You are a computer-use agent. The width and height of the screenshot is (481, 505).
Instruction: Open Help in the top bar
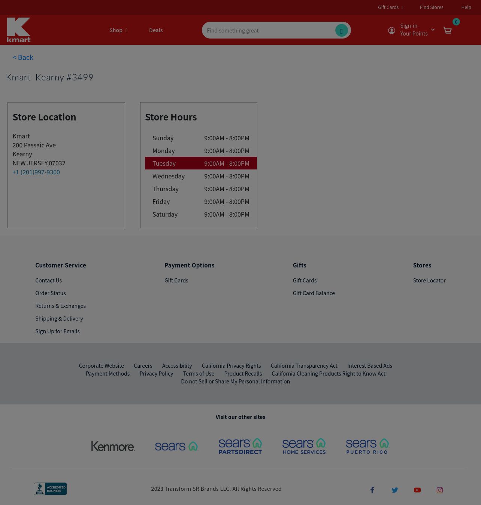[x=466, y=7]
